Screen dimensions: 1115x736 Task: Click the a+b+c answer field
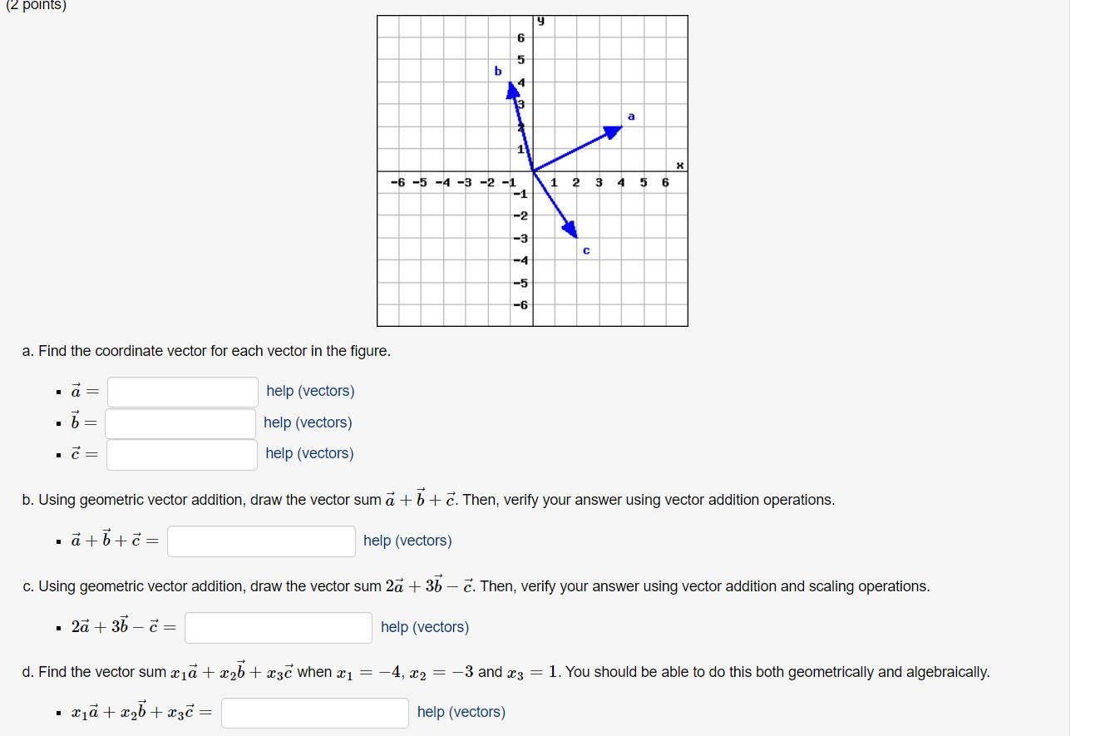(x=260, y=541)
